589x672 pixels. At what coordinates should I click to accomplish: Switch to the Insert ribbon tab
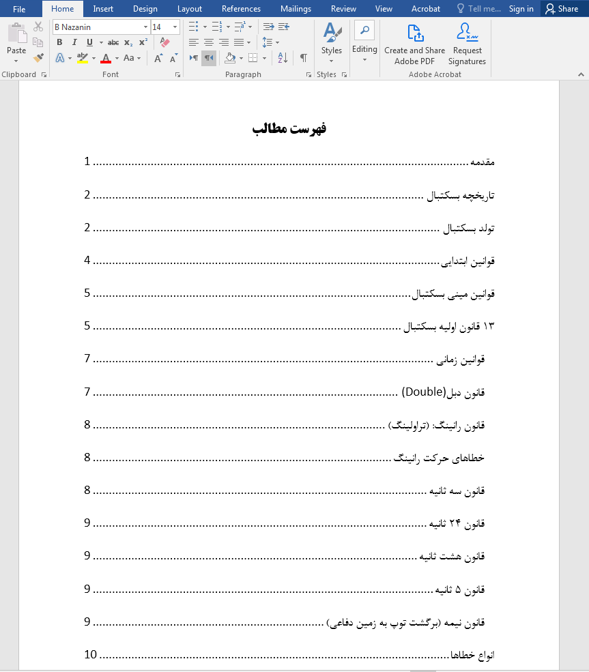click(103, 9)
